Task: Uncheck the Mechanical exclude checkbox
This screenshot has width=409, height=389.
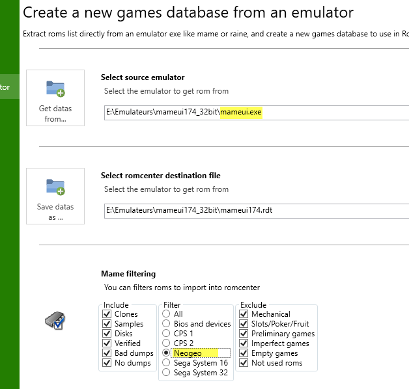Action: click(x=244, y=314)
